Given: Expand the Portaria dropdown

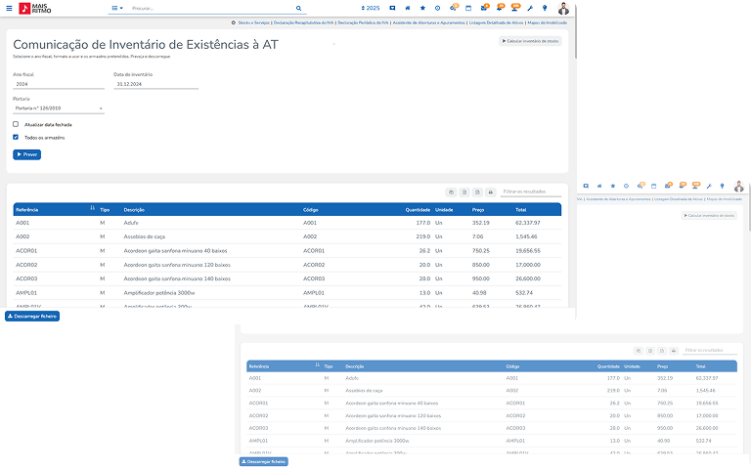Looking at the screenshot, I should pos(59,108).
